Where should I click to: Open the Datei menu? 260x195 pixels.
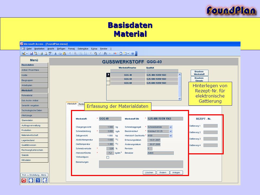pyautogui.click(x=29, y=49)
